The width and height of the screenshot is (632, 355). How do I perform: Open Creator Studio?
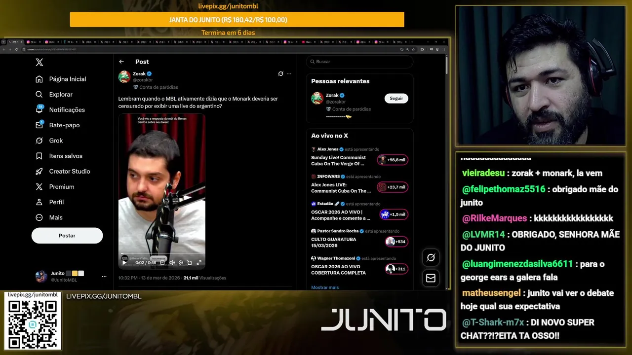(x=62, y=171)
